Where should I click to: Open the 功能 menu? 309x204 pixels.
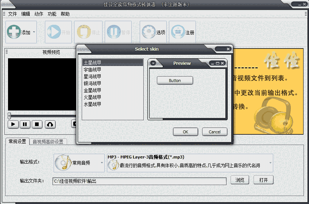(x=52, y=14)
